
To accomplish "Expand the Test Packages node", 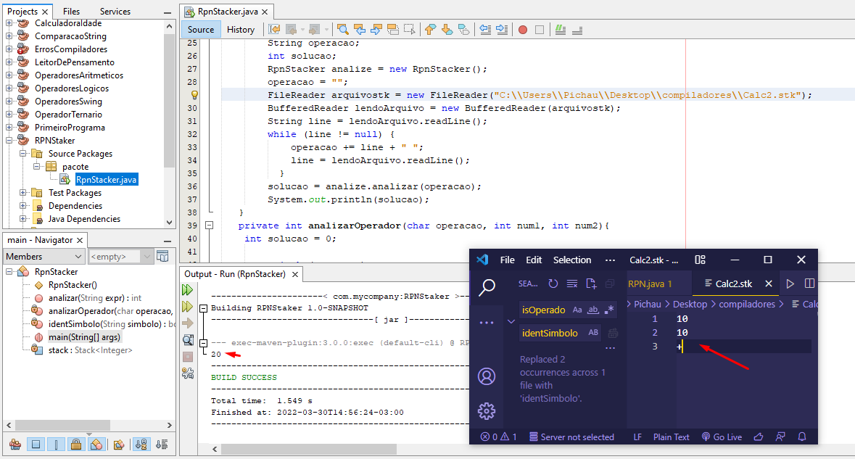I will click(23, 192).
